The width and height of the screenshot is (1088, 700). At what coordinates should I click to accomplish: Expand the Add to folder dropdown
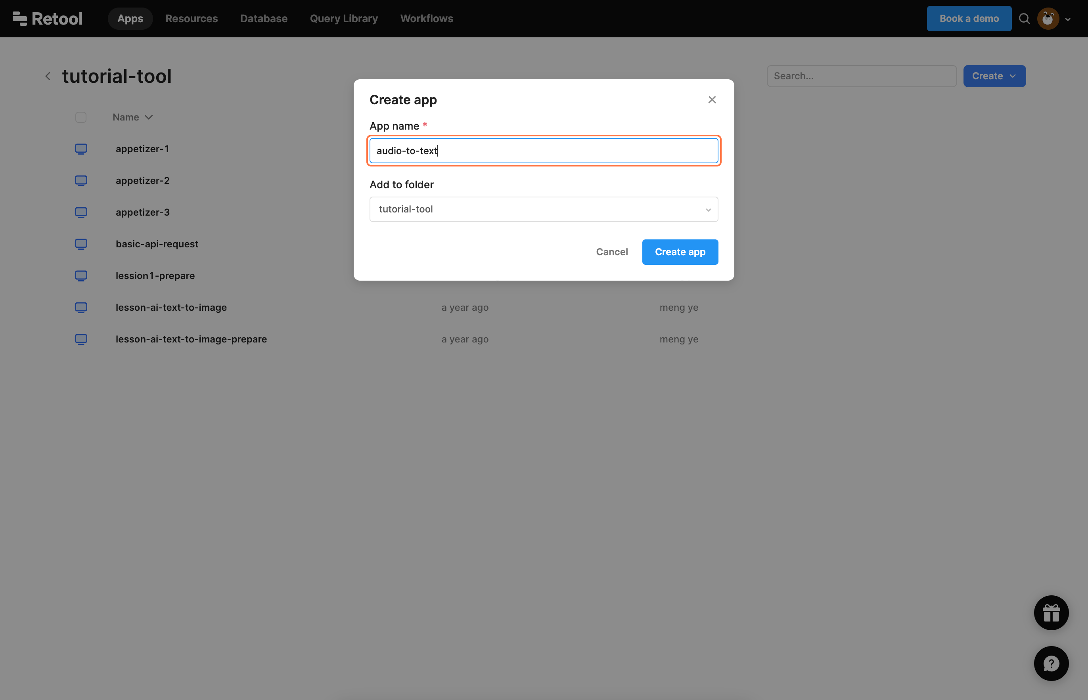543,210
